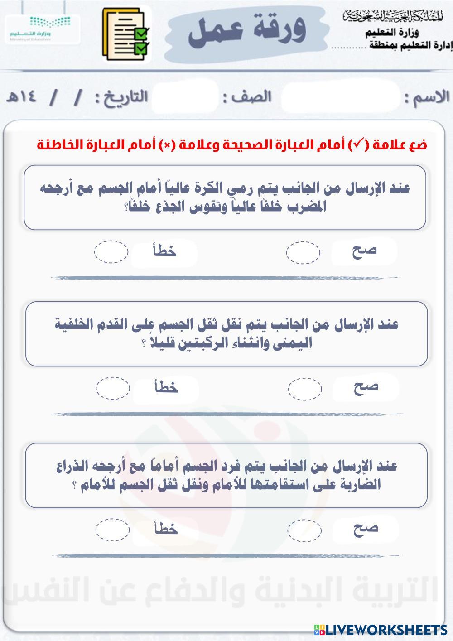Screen dimensions: 453x641
Task: Click second question box about القدم الخلفية
Action: pos(226,334)
